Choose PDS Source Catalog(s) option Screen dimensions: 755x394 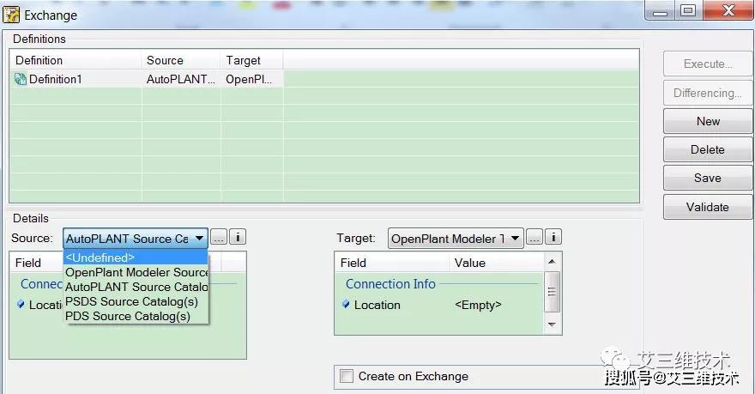pos(136,316)
